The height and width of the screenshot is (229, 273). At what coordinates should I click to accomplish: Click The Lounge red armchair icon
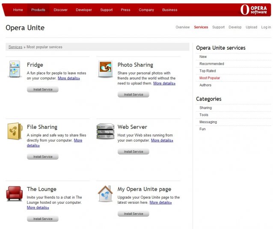pyautogui.click(x=14, y=193)
